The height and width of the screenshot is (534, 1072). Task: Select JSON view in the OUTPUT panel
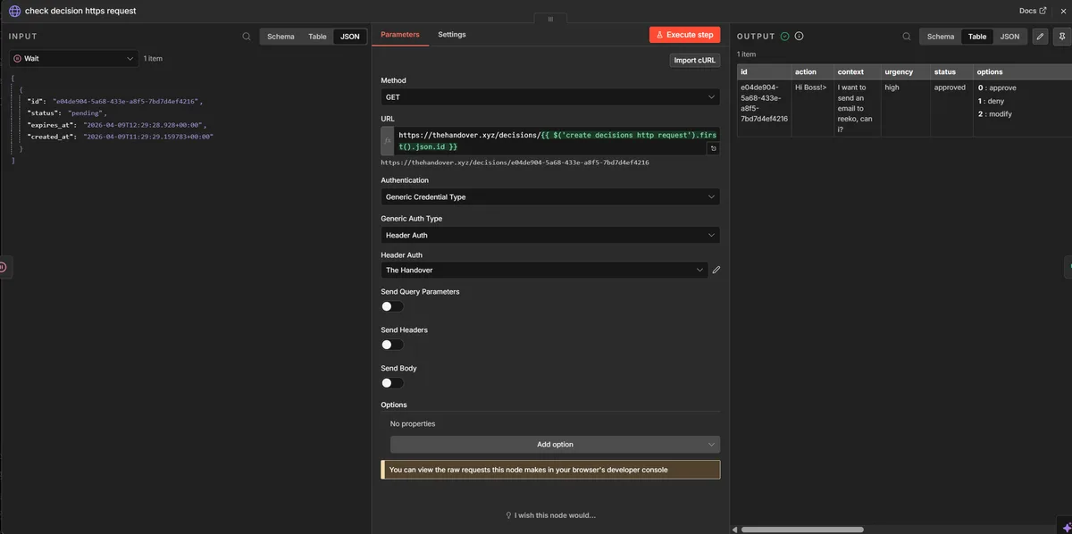[1009, 36]
